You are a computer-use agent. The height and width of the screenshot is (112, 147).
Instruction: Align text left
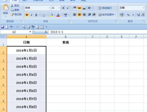coord(75,15)
